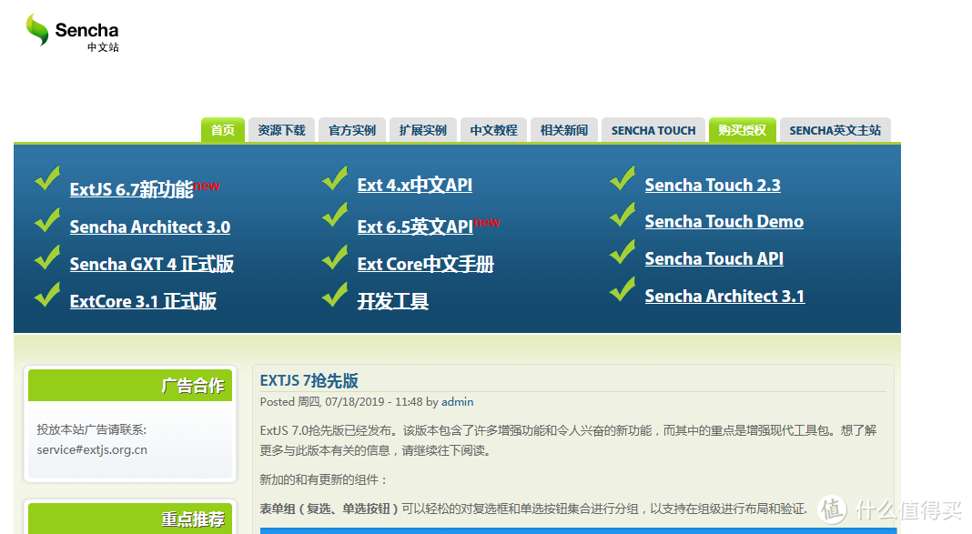Open the Ext 4.x中文API link
972x534 pixels.
coord(415,185)
